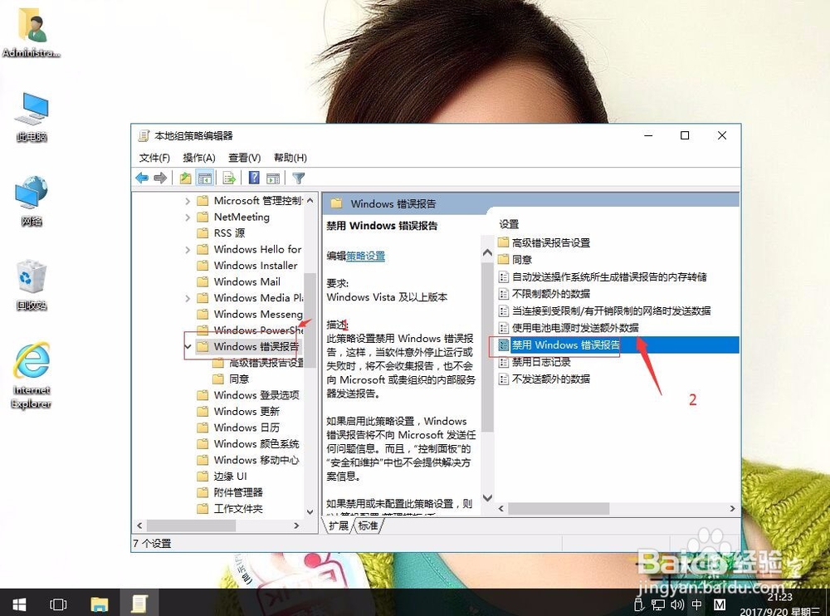Click the 设置 column header
Screen dimensions: 830x616
(509, 224)
